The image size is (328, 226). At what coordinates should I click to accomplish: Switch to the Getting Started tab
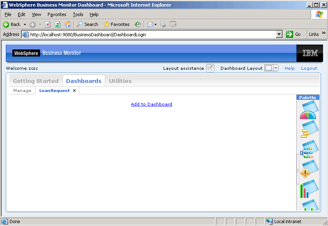(x=36, y=81)
